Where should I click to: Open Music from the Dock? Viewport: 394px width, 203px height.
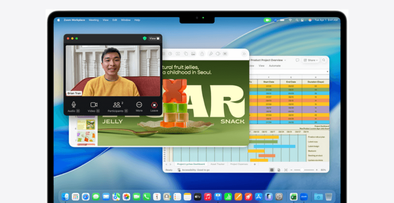208,196
